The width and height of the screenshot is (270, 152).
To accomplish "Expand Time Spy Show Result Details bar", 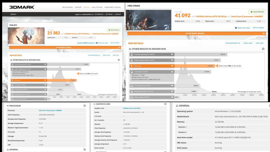I will coord(65,47).
